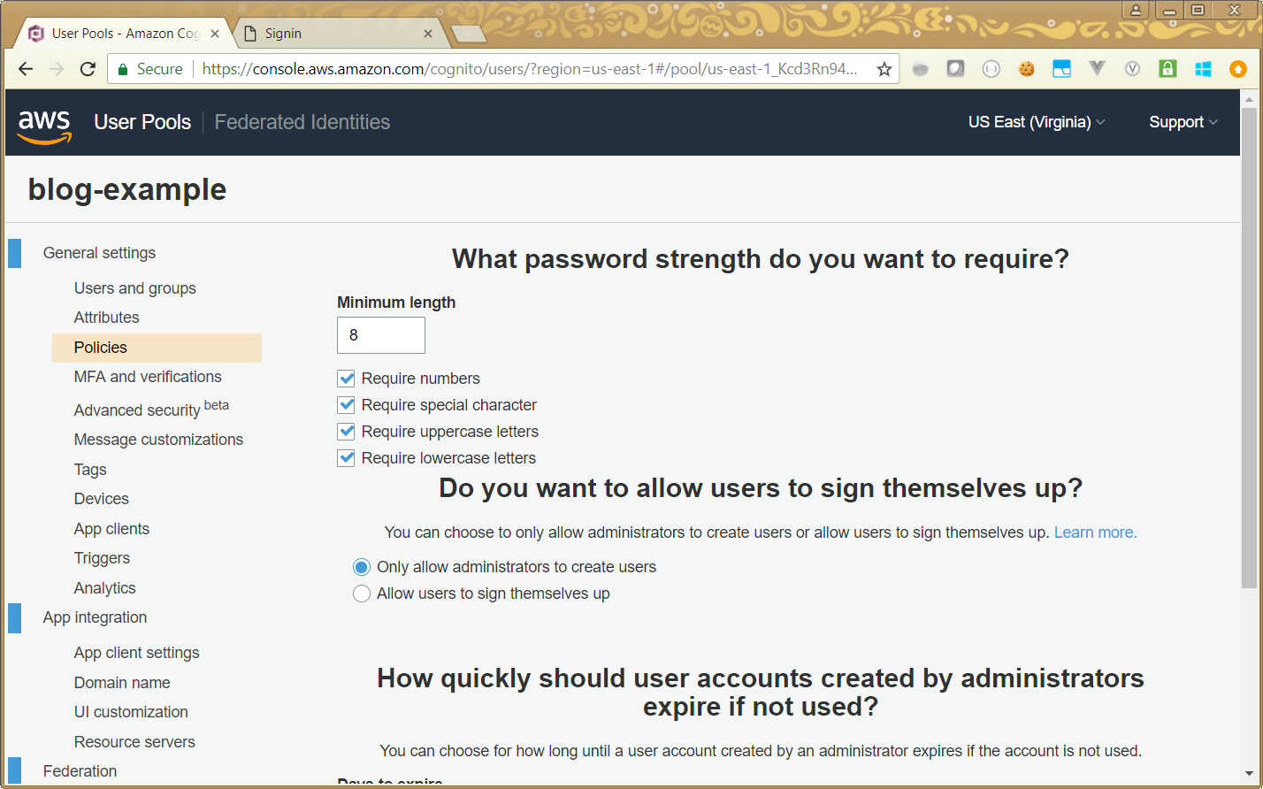Uncheck Require numbers
This screenshot has width=1263, height=789.
pyautogui.click(x=346, y=379)
